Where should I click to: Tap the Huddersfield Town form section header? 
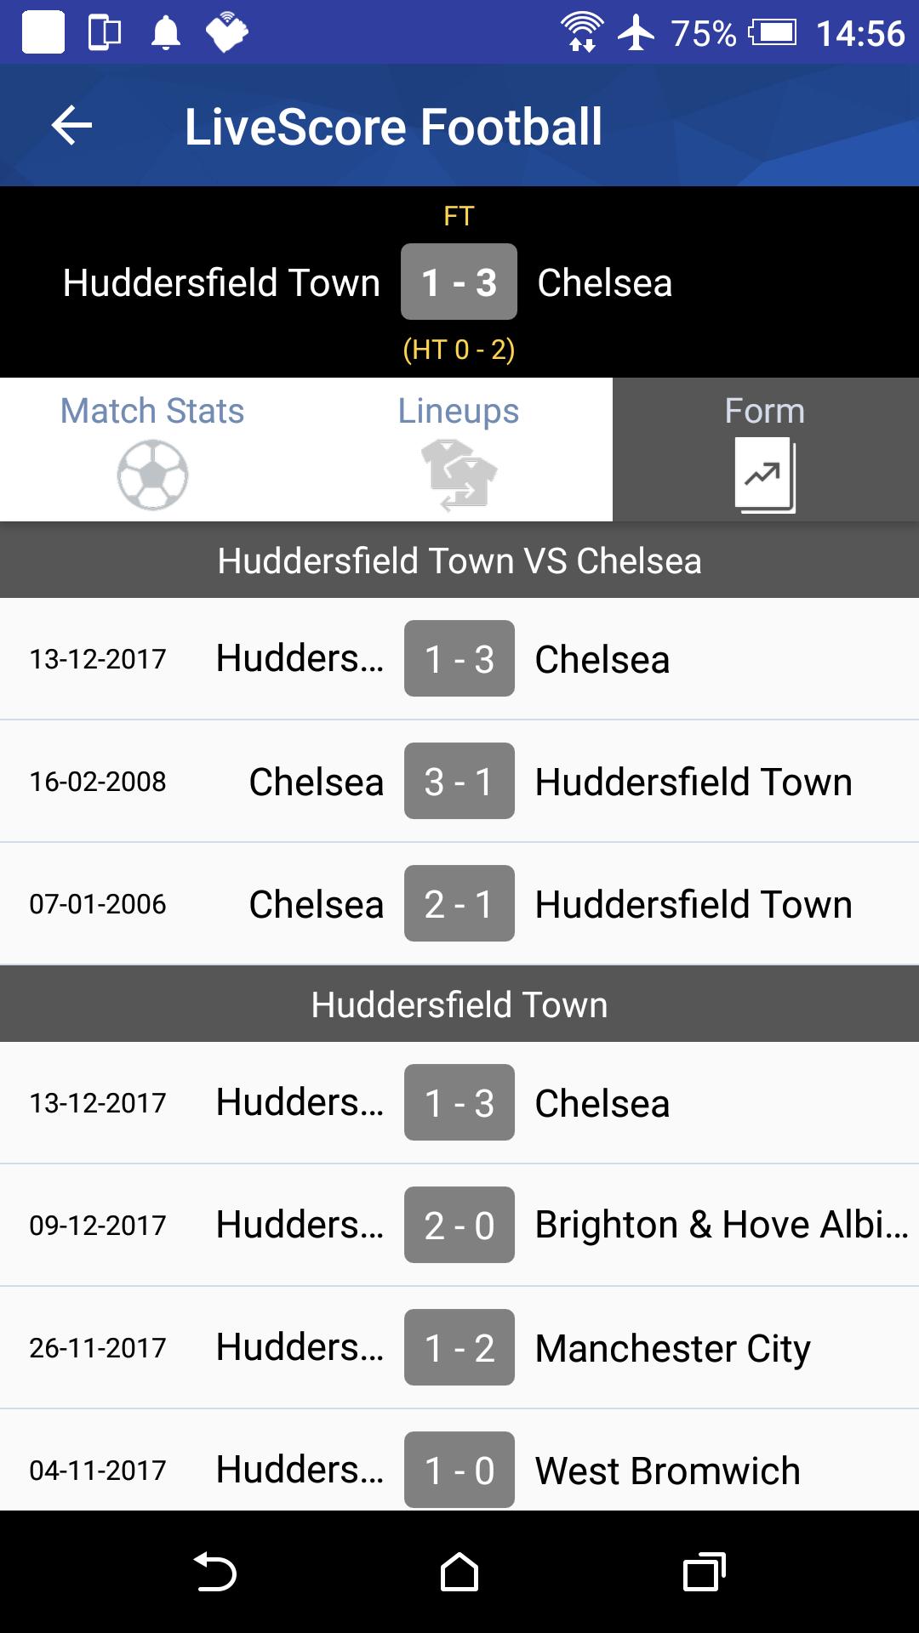[459, 1005]
